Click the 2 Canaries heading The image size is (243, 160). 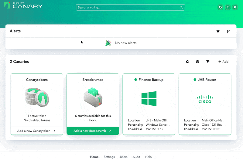[19, 62]
